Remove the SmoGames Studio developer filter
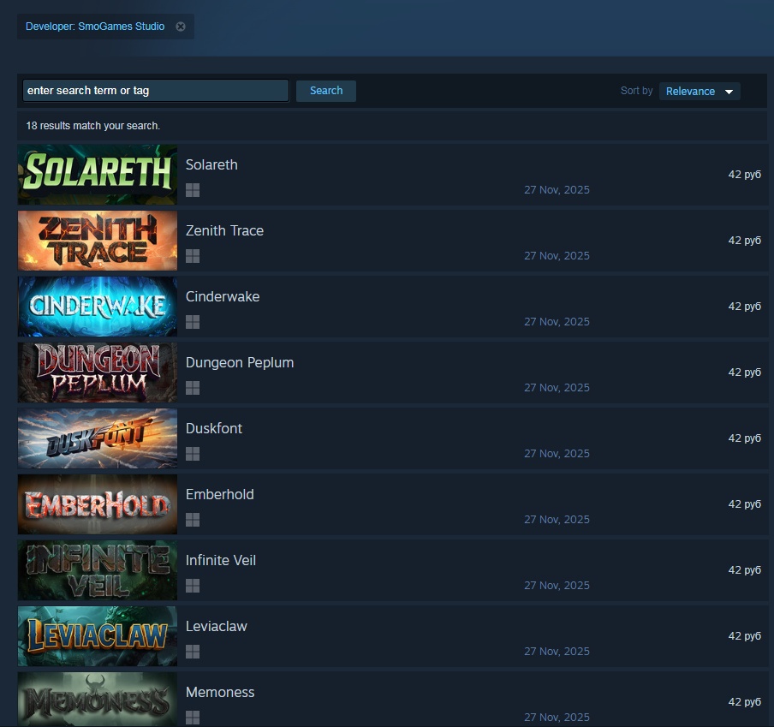The width and height of the screenshot is (774, 727). point(181,27)
